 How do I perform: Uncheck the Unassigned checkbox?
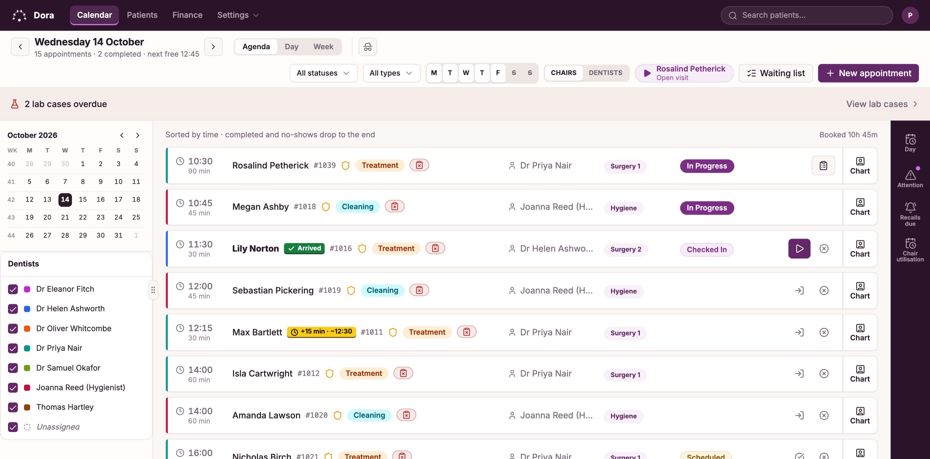point(13,427)
